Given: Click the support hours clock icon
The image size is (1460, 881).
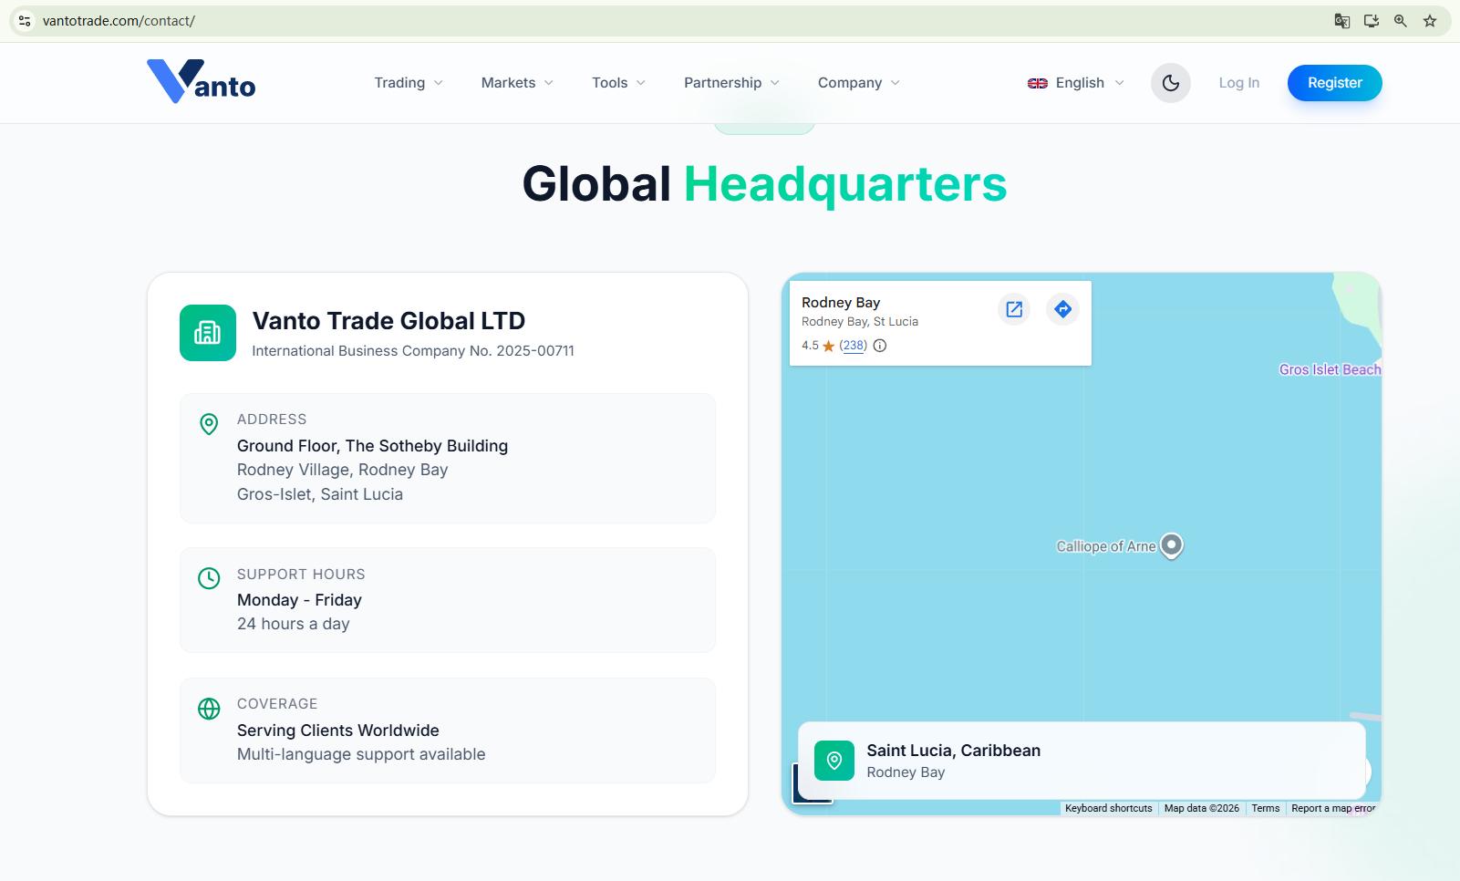Looking at the screenshot, I should click(209, 578).
